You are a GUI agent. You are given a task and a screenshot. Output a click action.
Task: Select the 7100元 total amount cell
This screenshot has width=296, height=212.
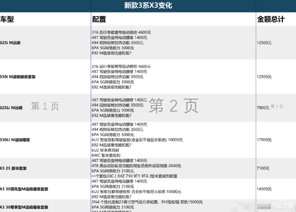pyautogui.click(x=263, y=168)
